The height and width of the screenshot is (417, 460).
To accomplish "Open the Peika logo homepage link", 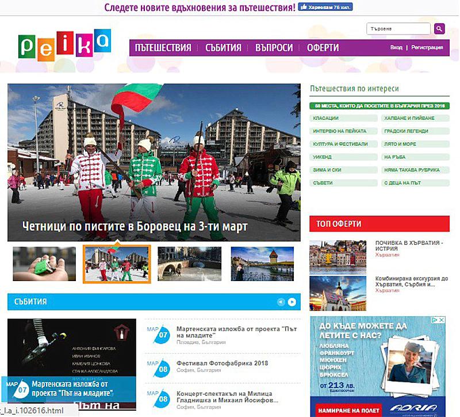I will 64,46.
